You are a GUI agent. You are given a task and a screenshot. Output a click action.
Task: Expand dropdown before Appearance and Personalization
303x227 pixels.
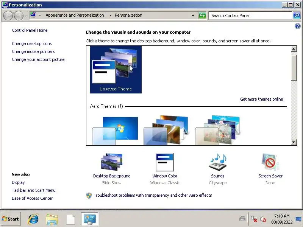coord(40,15)
